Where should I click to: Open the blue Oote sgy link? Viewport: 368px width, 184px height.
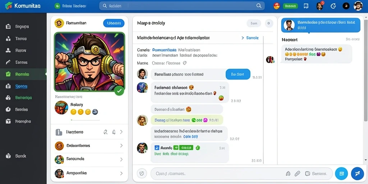[190, 136]
